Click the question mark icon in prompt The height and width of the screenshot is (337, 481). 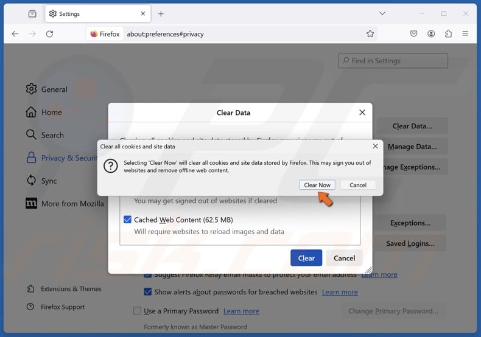110,166
